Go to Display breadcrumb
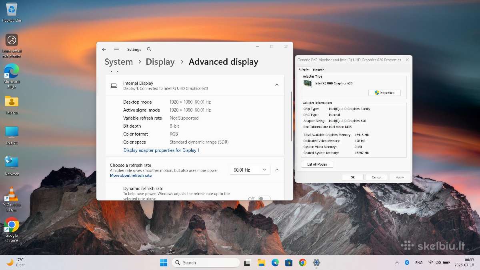Screen dimensions: 480x270 [x=160, y=62]
